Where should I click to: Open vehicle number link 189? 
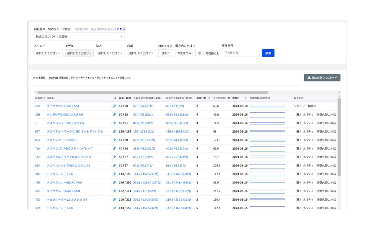[x=37, y=115]
